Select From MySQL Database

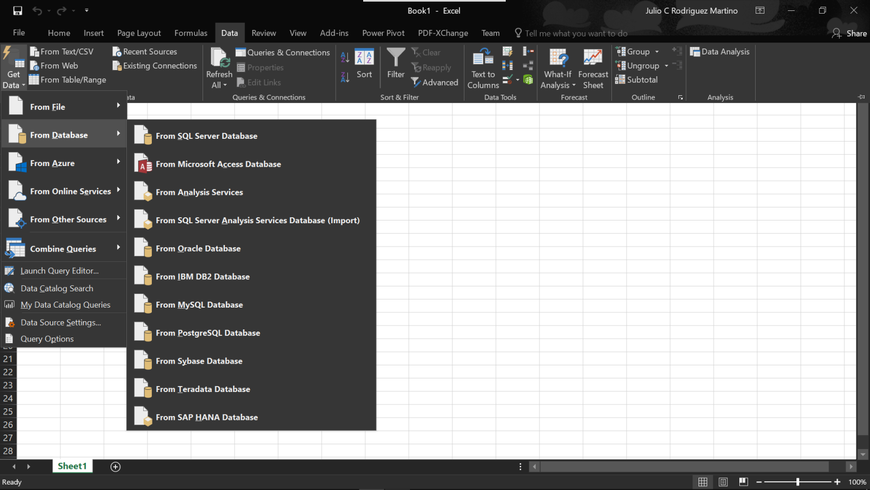(x=252, y=305)
